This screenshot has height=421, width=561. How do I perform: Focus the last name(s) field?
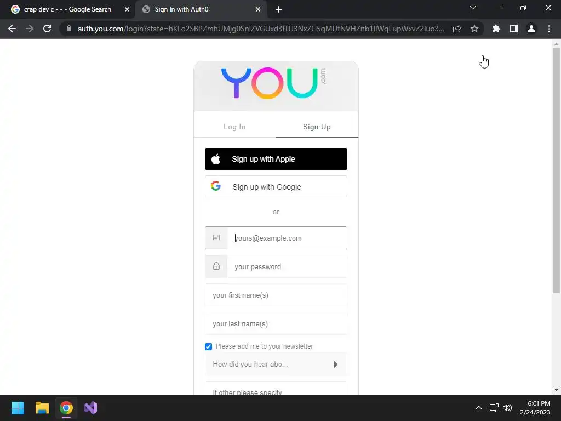[x=276, y=324]
